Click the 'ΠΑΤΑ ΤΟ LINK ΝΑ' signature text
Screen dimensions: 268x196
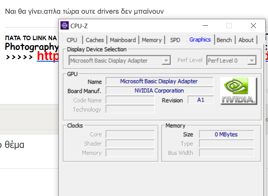pos(31,38)
